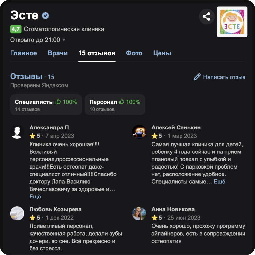The height and width of the screenshot is (255, 255).
Task: Filter reviews by Специалисты chip
Action: [46, 105]
